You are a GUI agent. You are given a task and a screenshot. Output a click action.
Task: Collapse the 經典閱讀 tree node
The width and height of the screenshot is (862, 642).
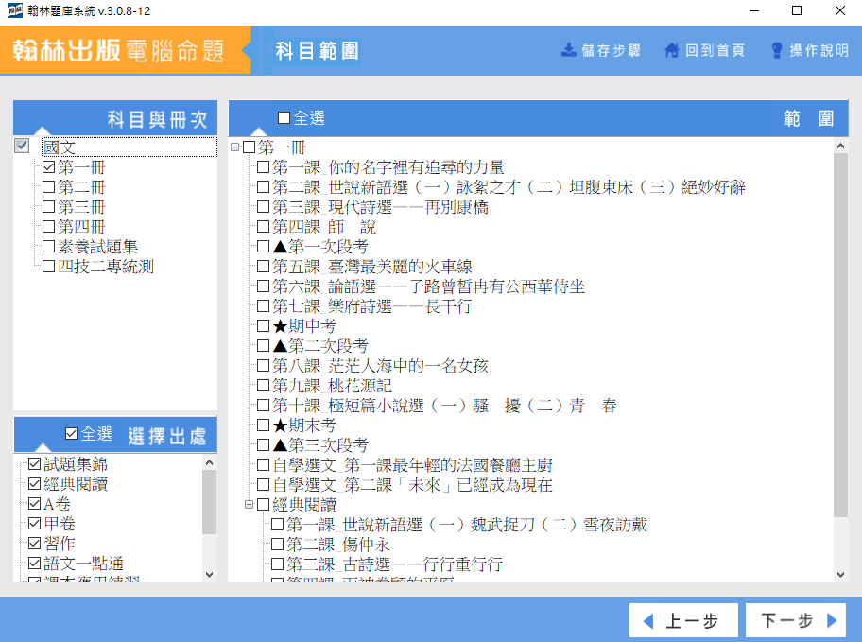point(250,505)
